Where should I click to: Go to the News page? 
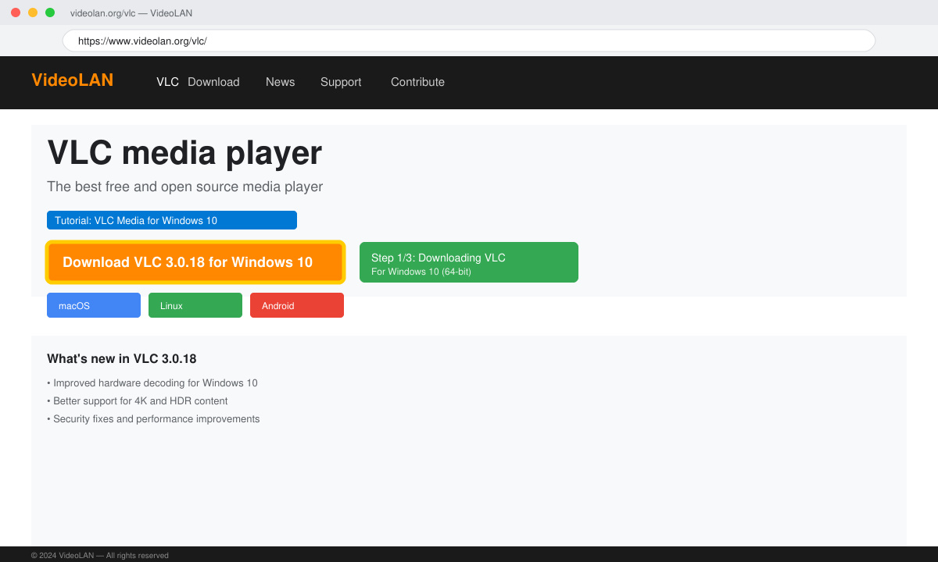[x=280, y=82]
